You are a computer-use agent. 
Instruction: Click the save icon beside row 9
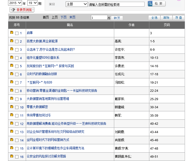coord(12,98)
